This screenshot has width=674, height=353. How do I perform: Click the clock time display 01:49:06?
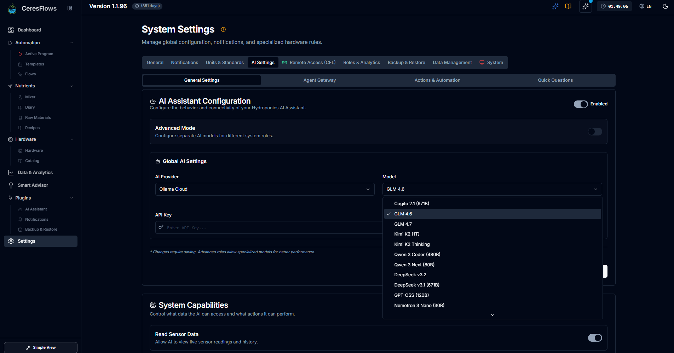pos(614,6)
